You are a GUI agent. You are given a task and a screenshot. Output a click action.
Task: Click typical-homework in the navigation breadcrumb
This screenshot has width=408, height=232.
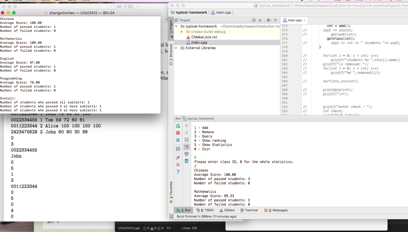(x=189, y=12)
